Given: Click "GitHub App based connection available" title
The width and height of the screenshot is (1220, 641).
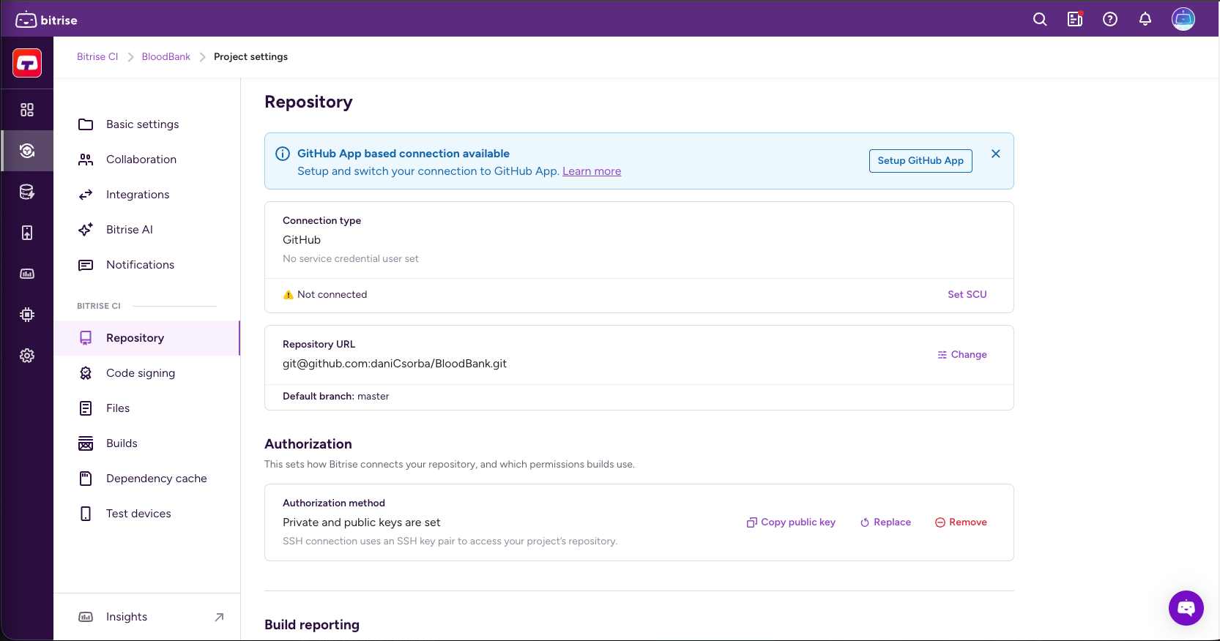Looking at the screenshot, I should pyautogui.click(x=403, y=154).
